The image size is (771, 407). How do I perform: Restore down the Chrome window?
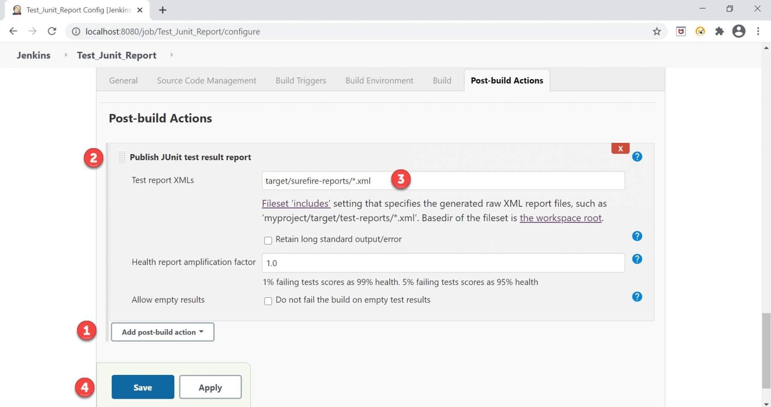point(730,9)
